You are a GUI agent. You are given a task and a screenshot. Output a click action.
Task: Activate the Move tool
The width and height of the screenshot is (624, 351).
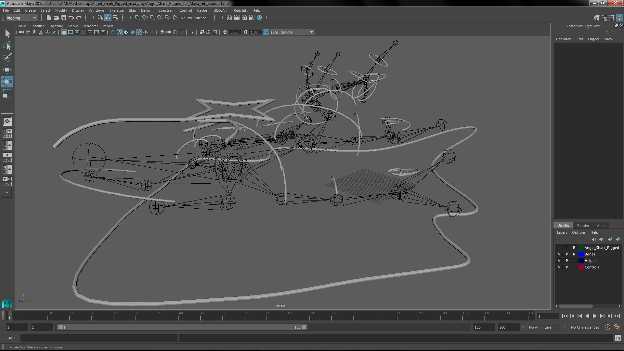click(7, 70)
